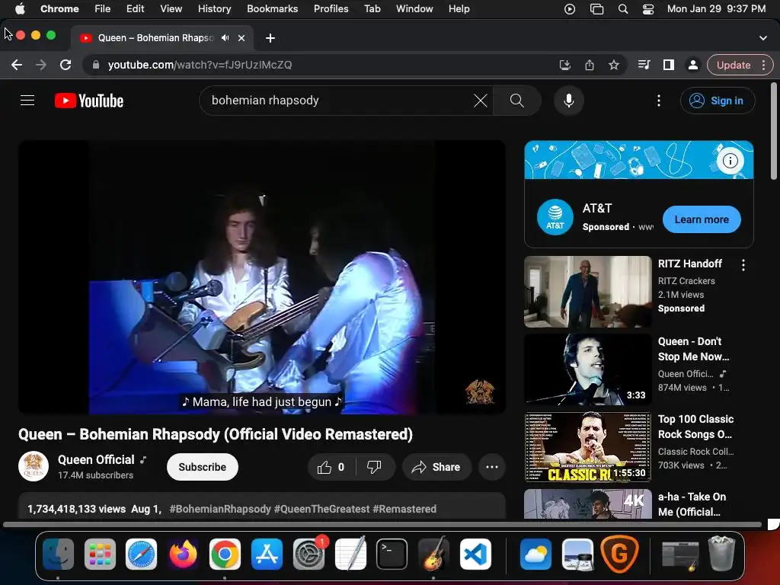Go back with browser back arrow
Screen dimensions: 780x585
tap(17, 66)
